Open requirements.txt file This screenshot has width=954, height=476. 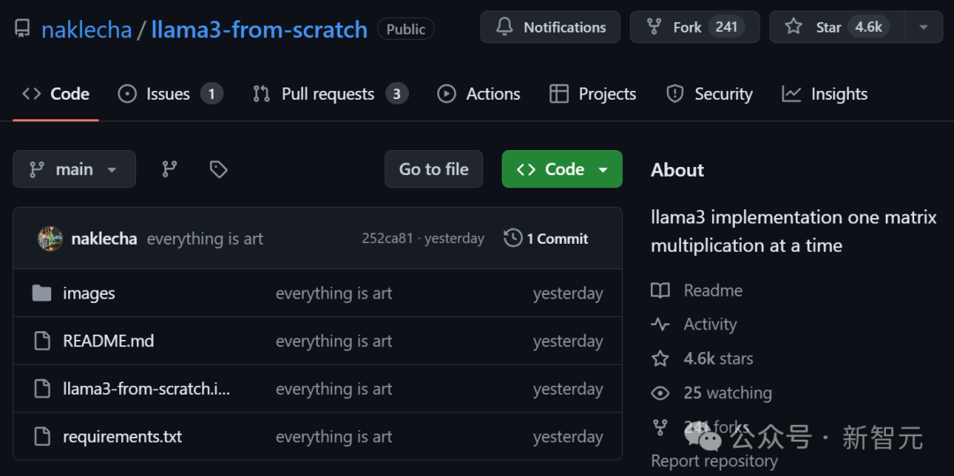pos(122,437)
